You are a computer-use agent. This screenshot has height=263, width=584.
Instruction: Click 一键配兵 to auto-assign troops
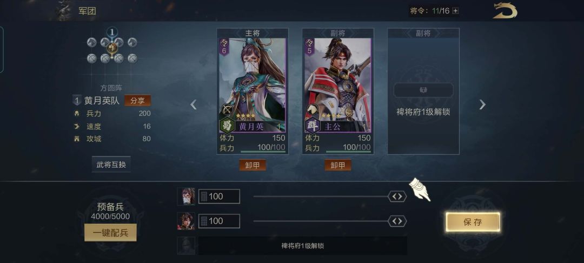tap(110, 233)
